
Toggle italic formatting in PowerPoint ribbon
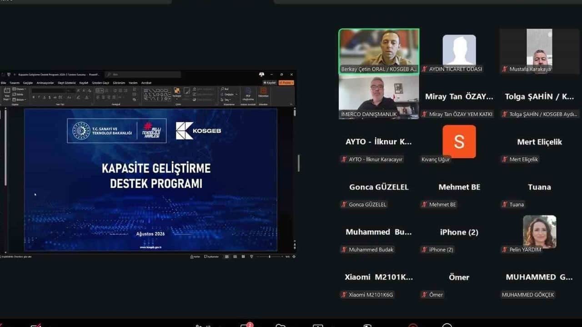coord(40,97)
